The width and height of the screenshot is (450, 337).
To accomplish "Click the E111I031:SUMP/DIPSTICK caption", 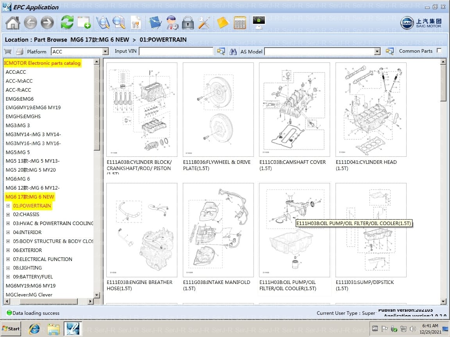I will (365, 285).
